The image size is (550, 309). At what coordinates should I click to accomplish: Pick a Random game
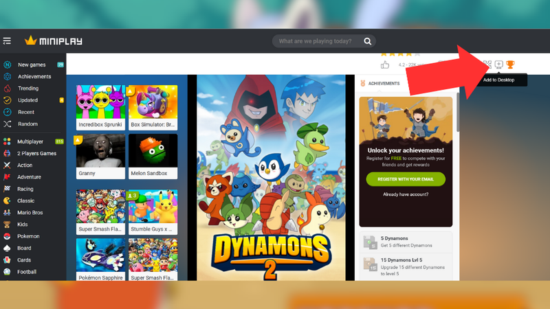27,124
